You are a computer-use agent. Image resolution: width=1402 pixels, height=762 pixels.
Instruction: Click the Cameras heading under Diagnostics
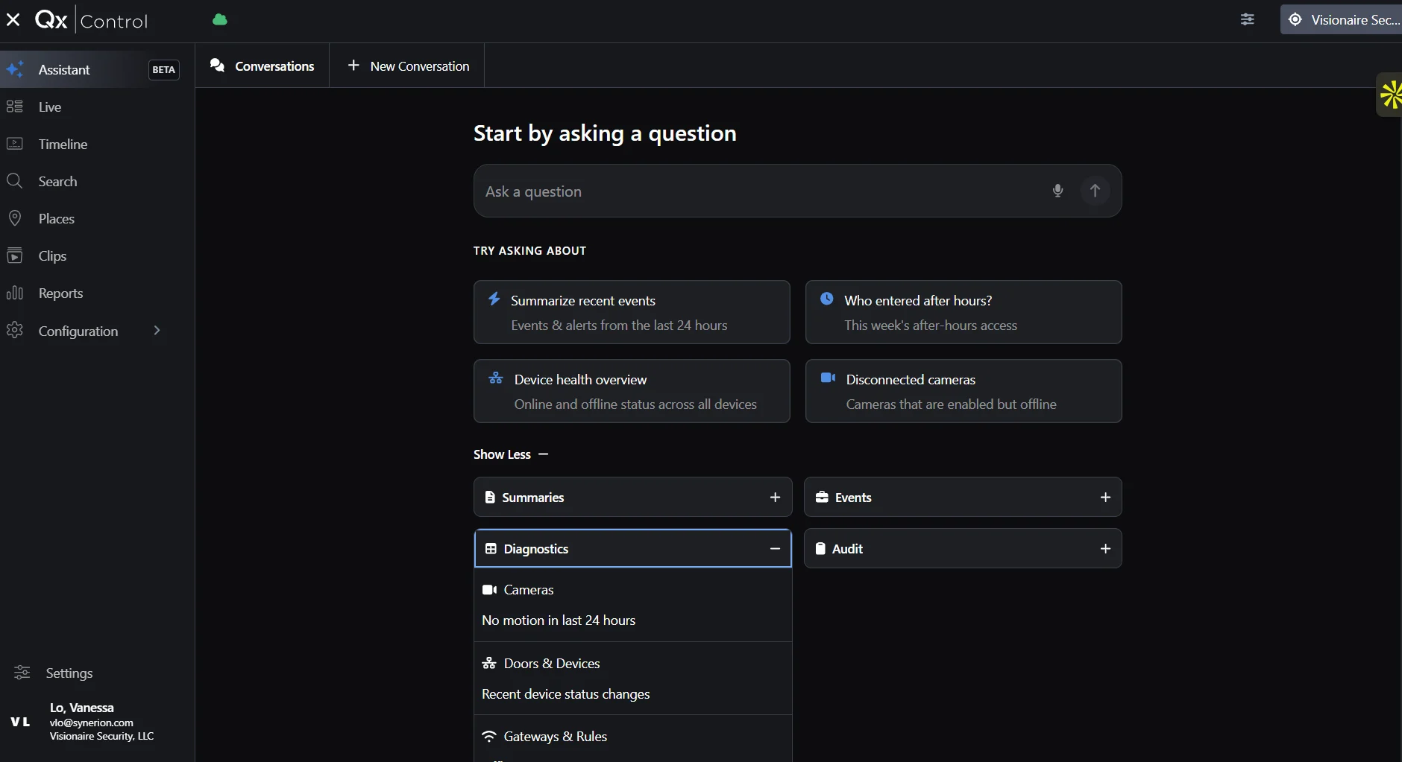pyautogui.click(x=529, y=590)
